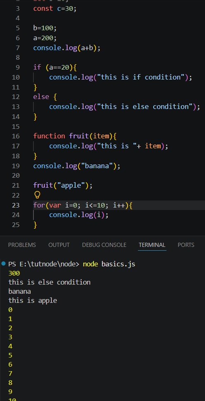Click the for loop header line
The image size is (205, 401).
[x=83, y=205]
